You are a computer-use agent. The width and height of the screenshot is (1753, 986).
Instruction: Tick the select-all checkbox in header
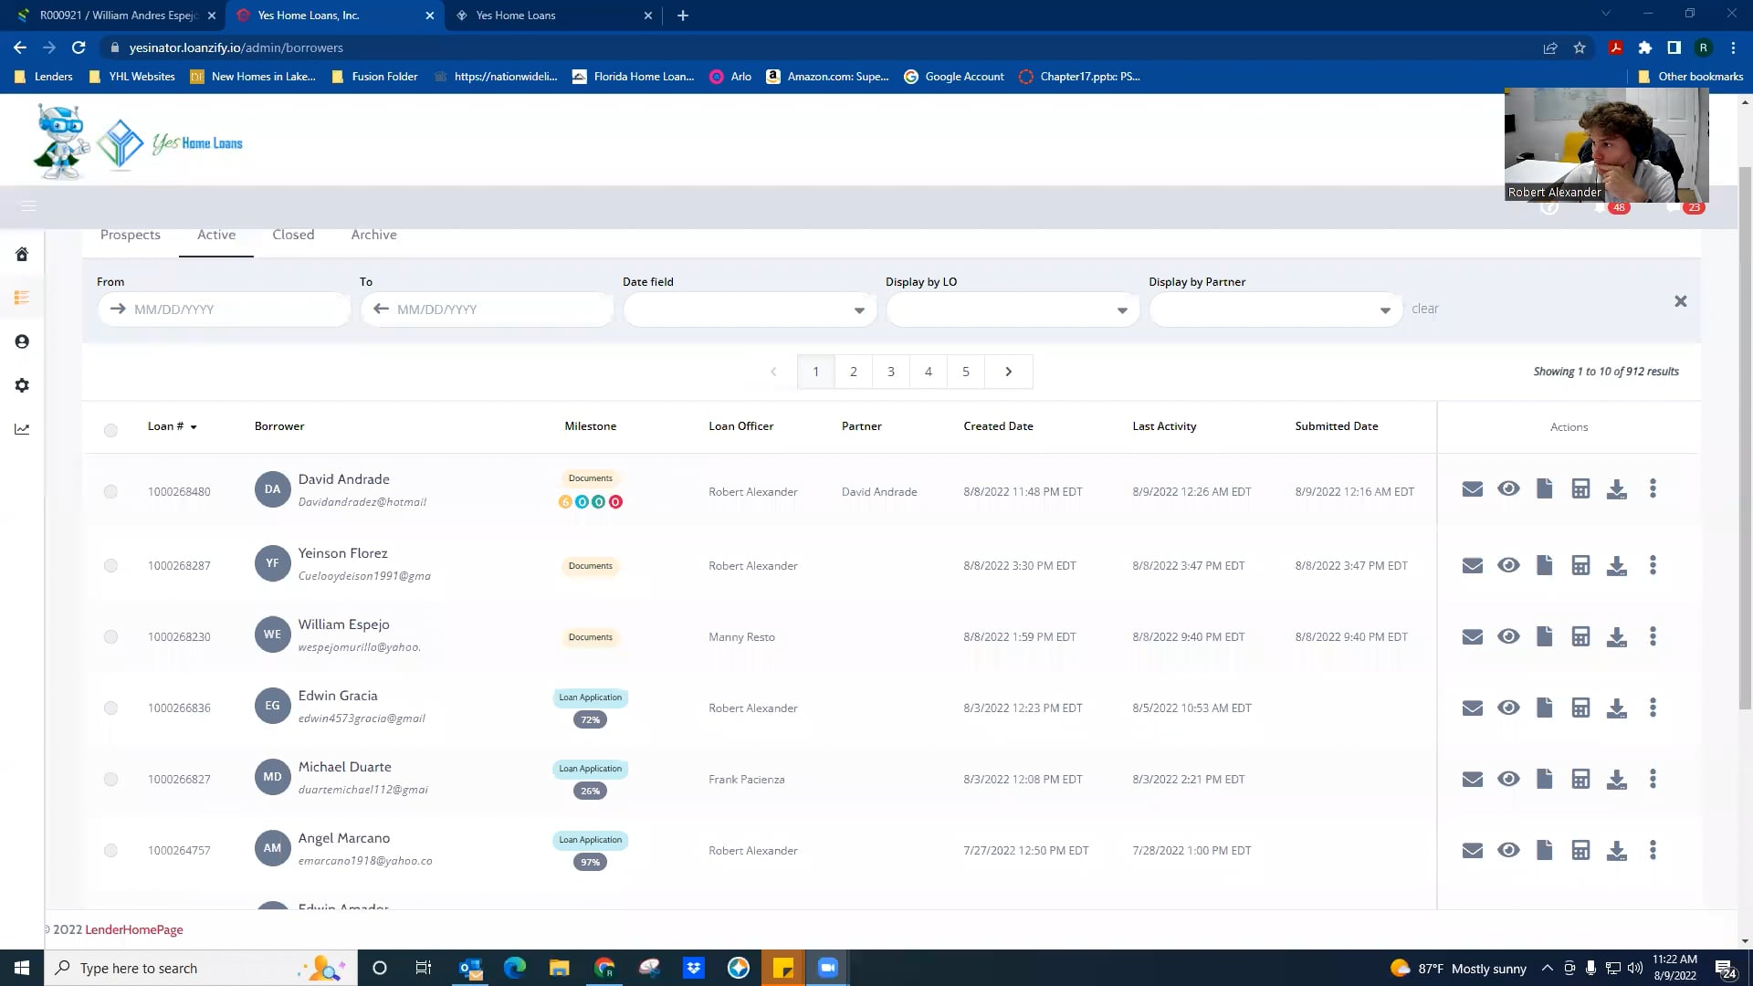pos(110,430)
